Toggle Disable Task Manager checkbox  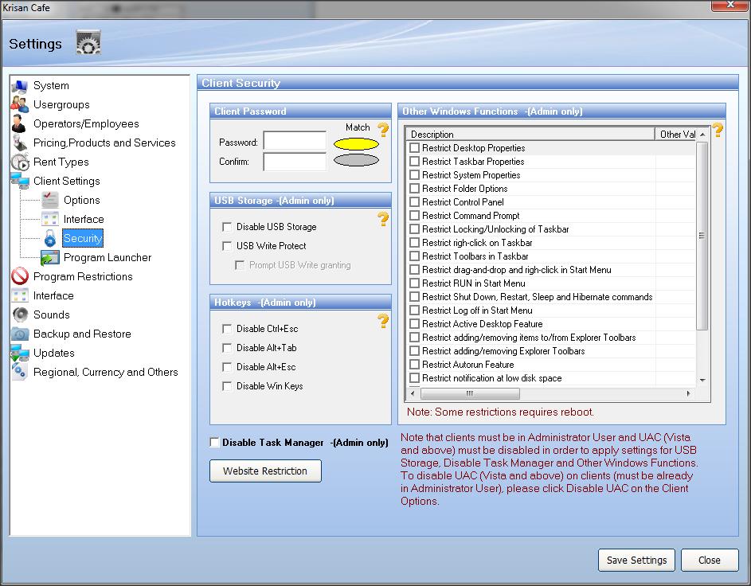coord(214,443)
